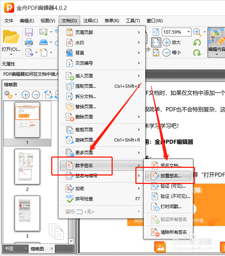Click the email envelope icon
The height and width of the screenshot is (256, 225).
pos(44,32)
